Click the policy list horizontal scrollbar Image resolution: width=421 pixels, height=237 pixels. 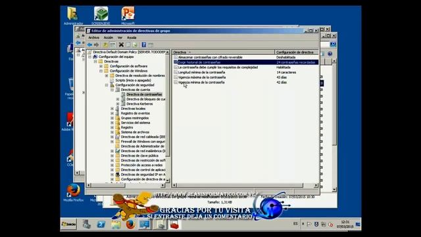click(x=245, y=186)
